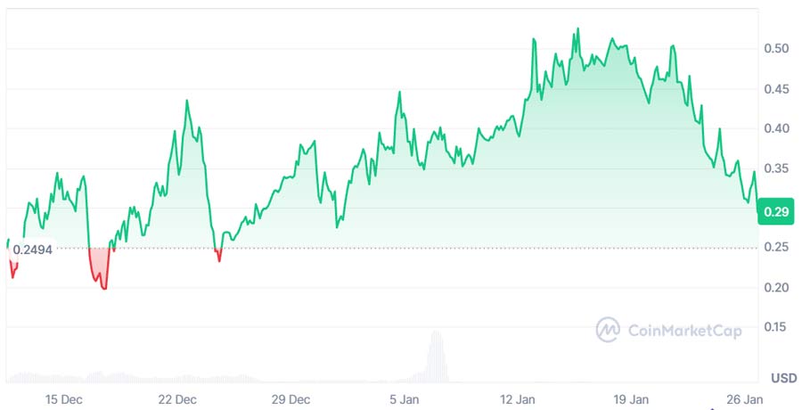This screenshot has width=802, height=410.
Task: Select the 22 Dec date marker
Action: (177, 398)
